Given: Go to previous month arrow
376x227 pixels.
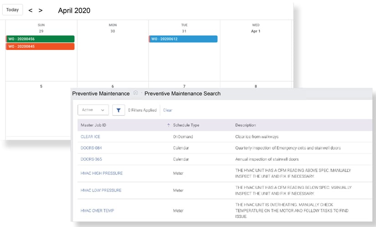Looking at the screenshot, I should tap(31, 10).
